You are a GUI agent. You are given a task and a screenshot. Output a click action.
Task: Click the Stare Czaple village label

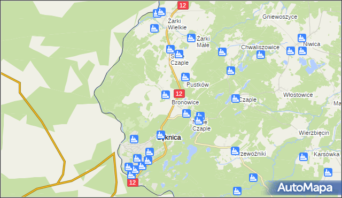click(x=180, y=59)
